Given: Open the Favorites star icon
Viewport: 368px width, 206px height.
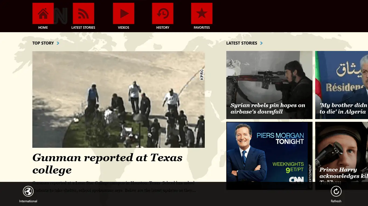Looking at the screenshot, I should pos(202,13).
